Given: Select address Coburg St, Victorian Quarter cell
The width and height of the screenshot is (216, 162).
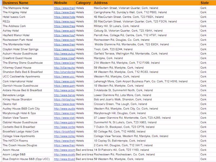Looking at the screenshot, I should pos(146,31).
